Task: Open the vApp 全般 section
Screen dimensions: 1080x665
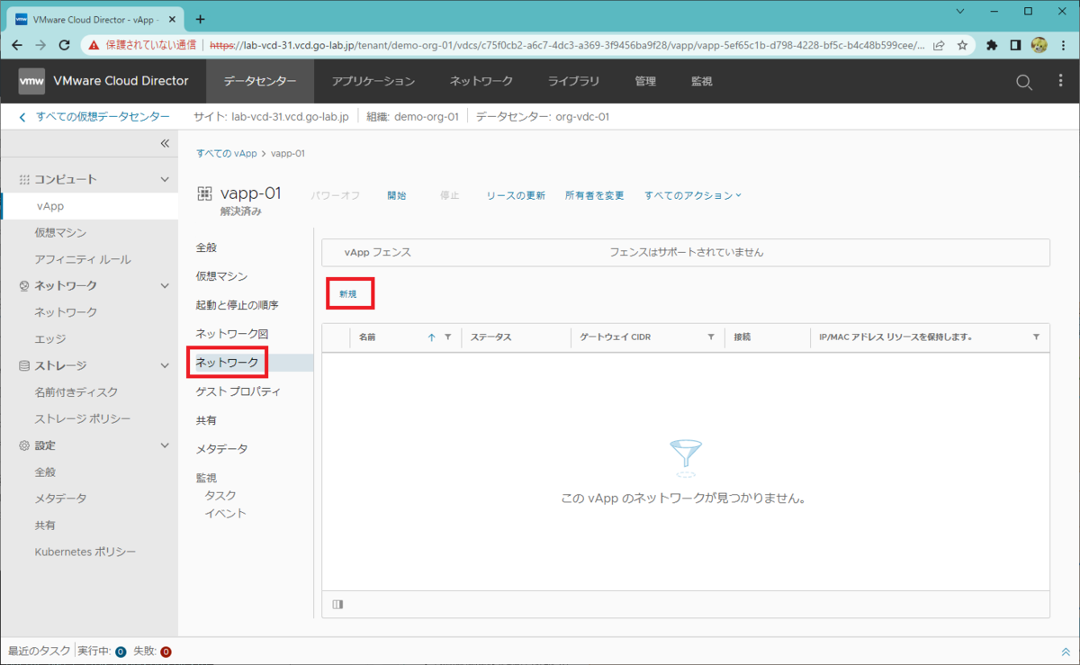Action: click(x=206, y=247)
